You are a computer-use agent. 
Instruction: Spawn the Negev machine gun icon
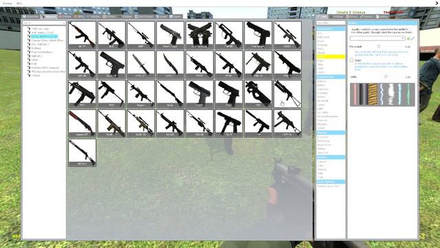click(x=141, y=94)
